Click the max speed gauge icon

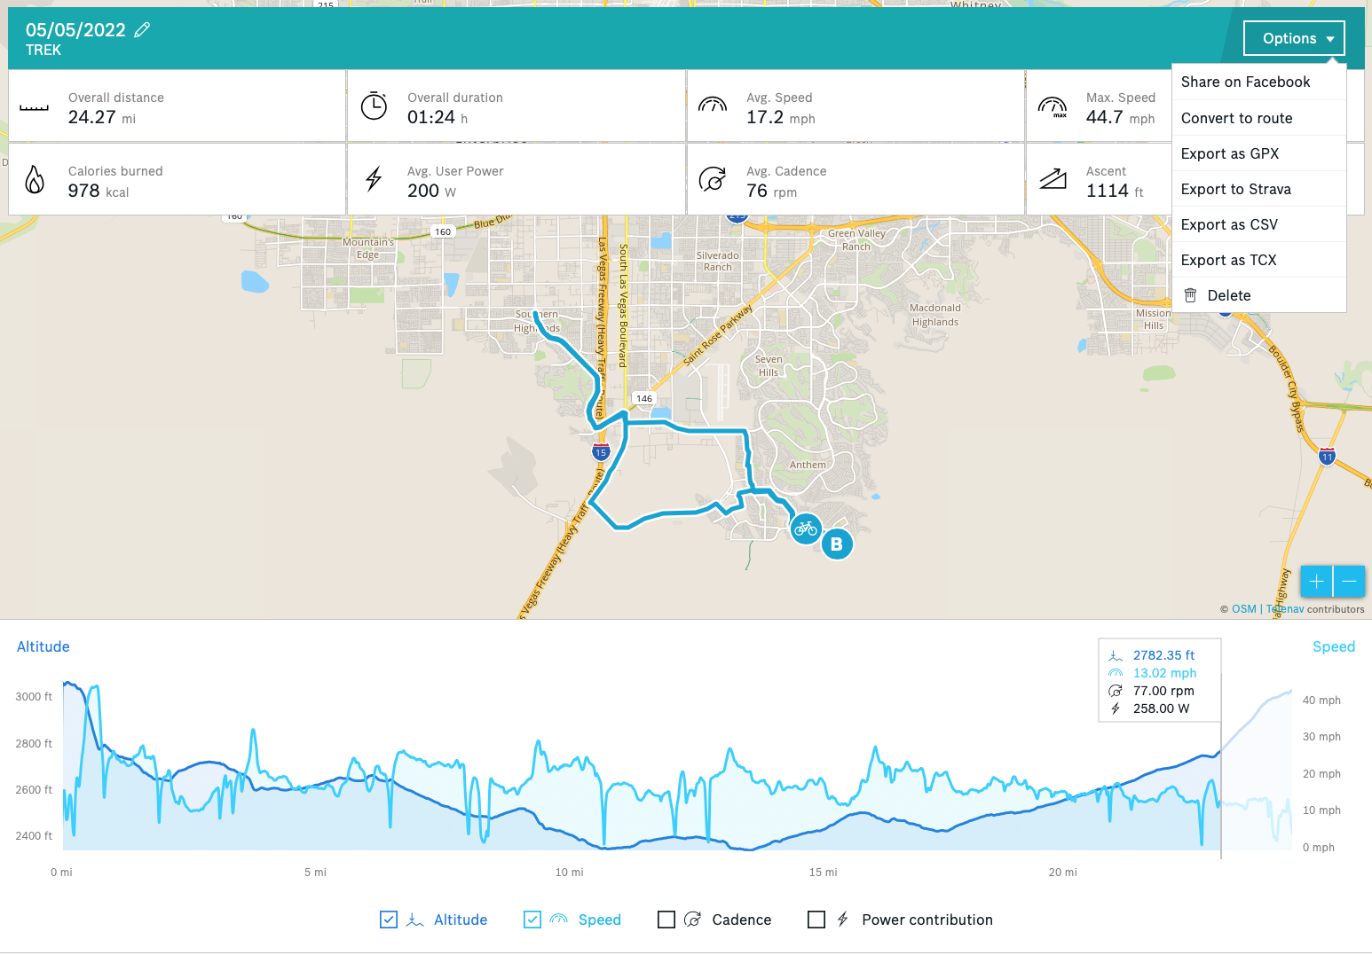coord(1053,106)
